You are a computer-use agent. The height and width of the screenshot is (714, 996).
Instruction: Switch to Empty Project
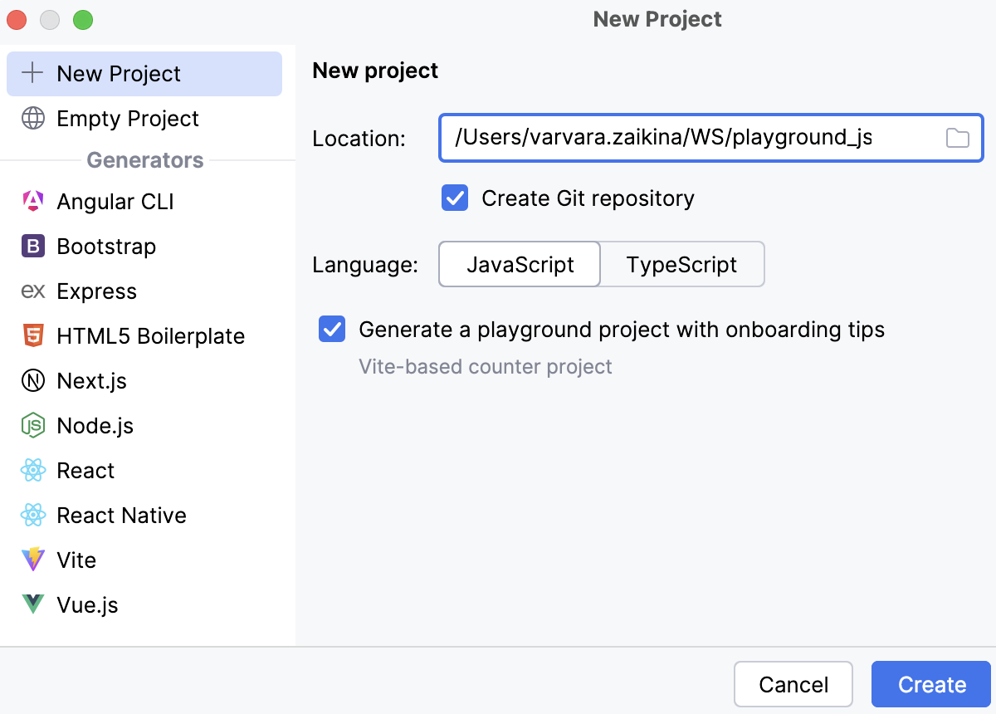pos(127,119)
